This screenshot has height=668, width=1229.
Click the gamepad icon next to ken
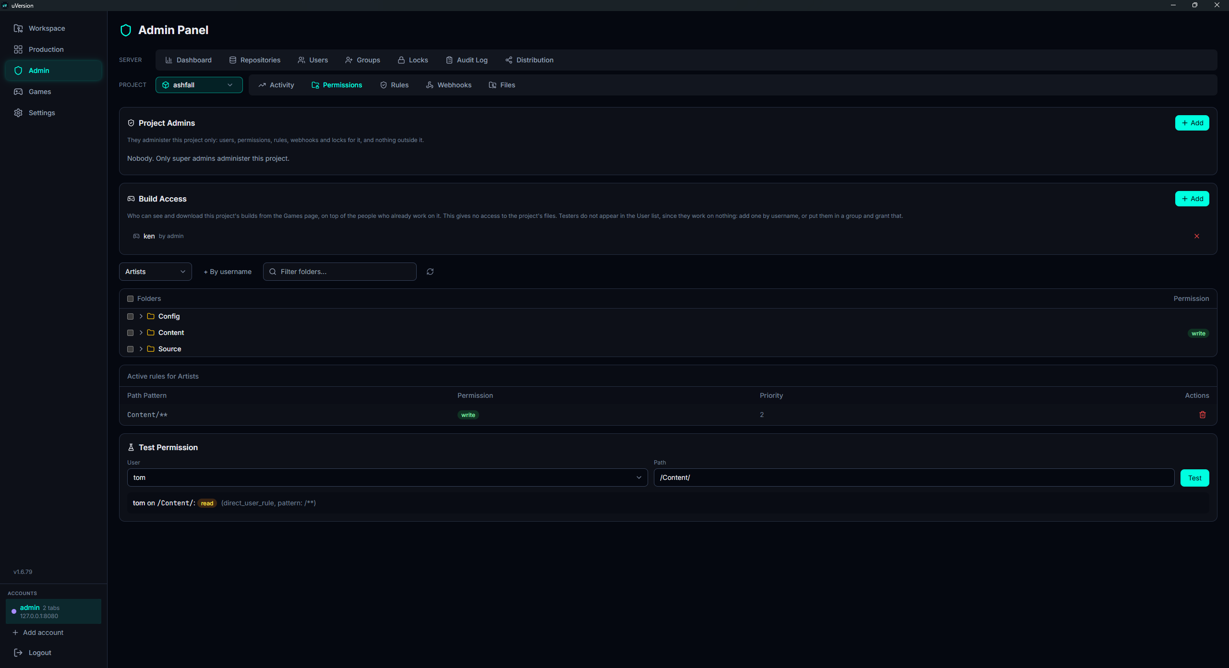(136, 236)
